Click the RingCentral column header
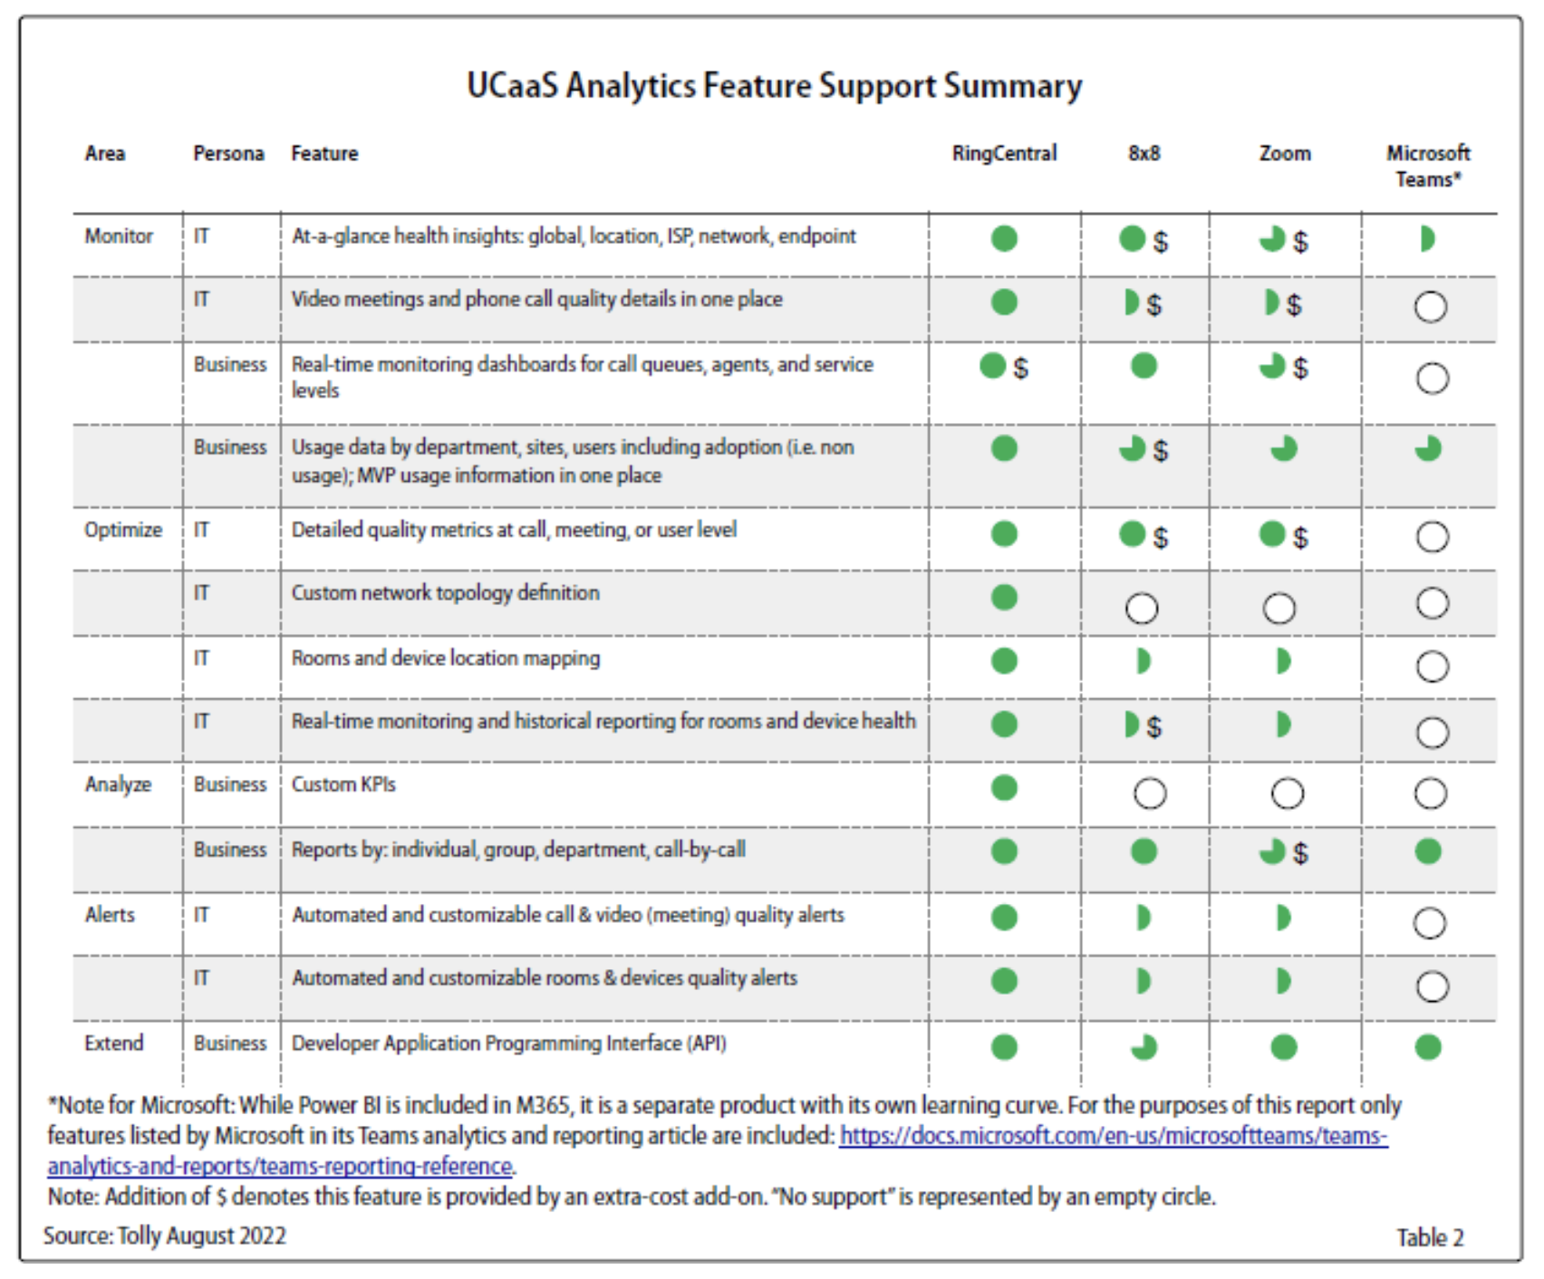 [1004, 153]
